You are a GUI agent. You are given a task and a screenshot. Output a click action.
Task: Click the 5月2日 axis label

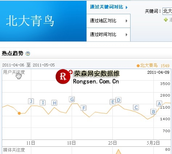pyautogui.click(x=153, y=143)
